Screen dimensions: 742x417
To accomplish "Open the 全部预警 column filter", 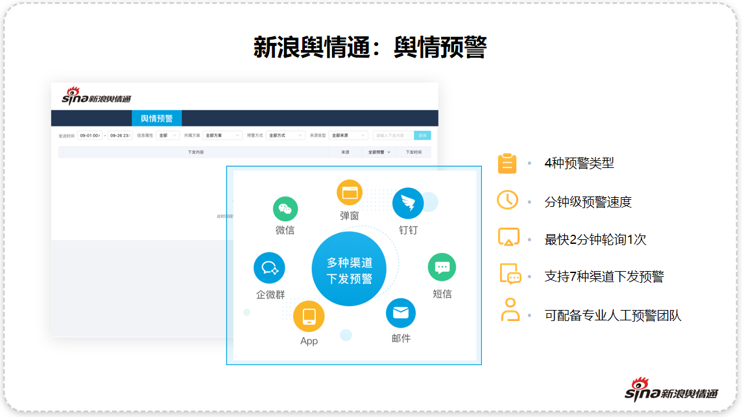I will (x=379, y=152).
